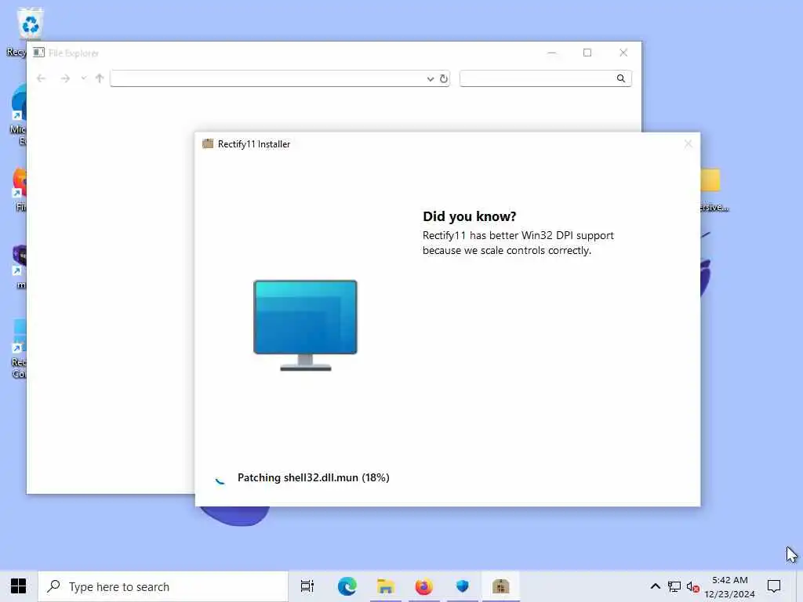This screenshot has height=602, width=803.
Task: Open the Windows Start menu
Action: [x=19, y=586]
